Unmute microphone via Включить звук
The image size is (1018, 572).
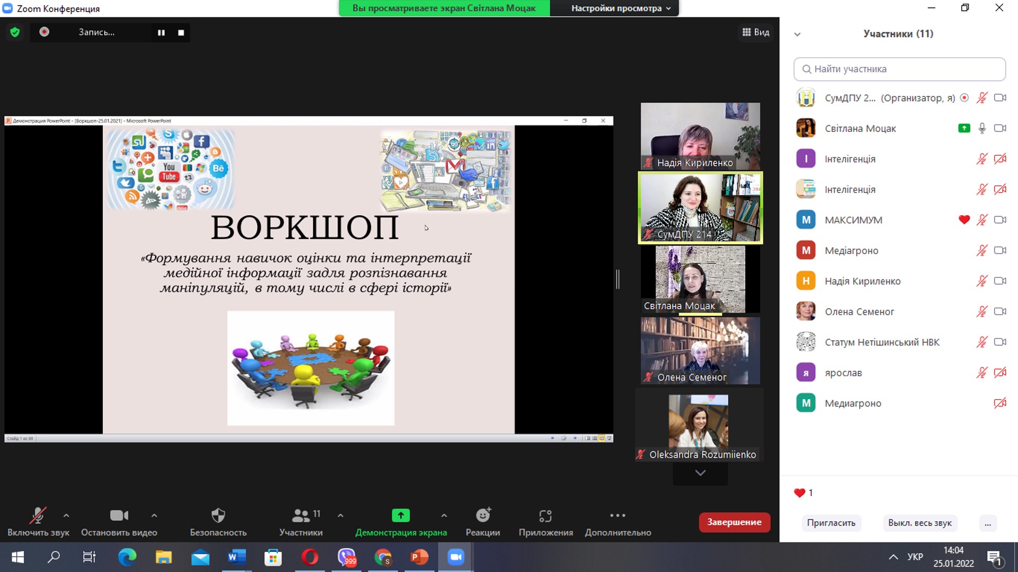pos(38,516)
